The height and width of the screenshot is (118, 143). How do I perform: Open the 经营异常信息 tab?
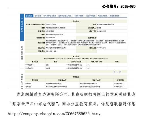91,16
